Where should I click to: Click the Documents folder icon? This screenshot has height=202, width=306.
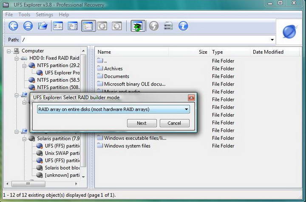100,76
